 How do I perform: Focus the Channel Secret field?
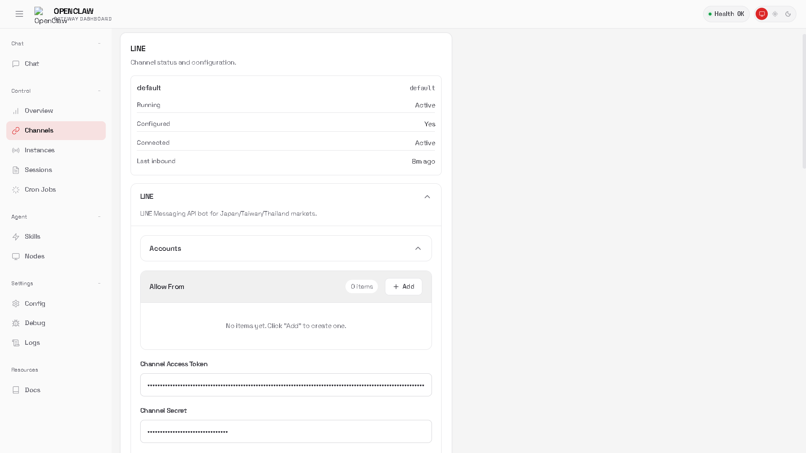[285, 431]
